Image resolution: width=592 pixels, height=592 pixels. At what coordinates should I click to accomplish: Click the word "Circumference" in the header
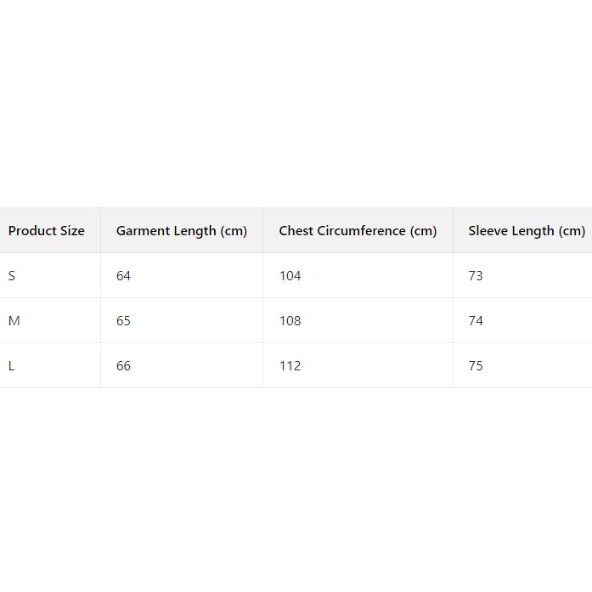tap(361, 231)
